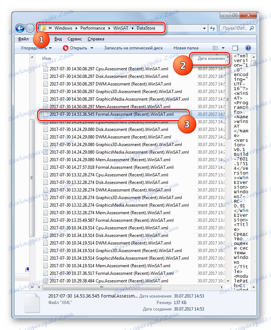Click the file list scroll-right arrow

[222, 287]
